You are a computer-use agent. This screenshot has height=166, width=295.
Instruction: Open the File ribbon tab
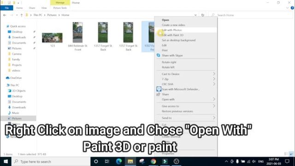(x=7, y=8)
